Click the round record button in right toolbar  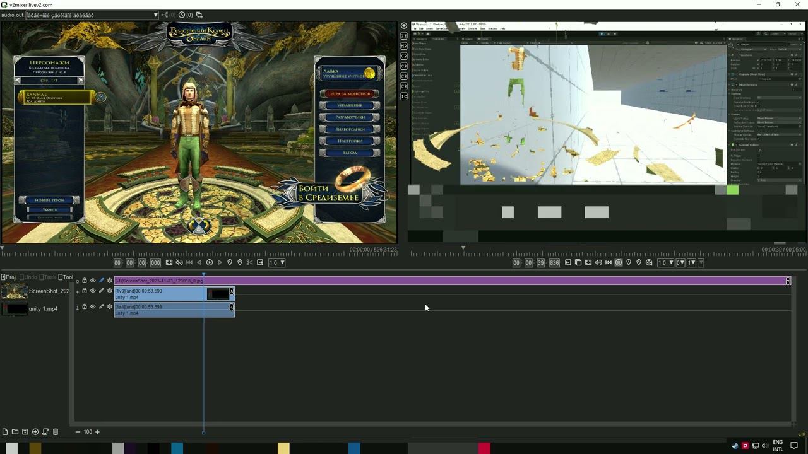619,262
